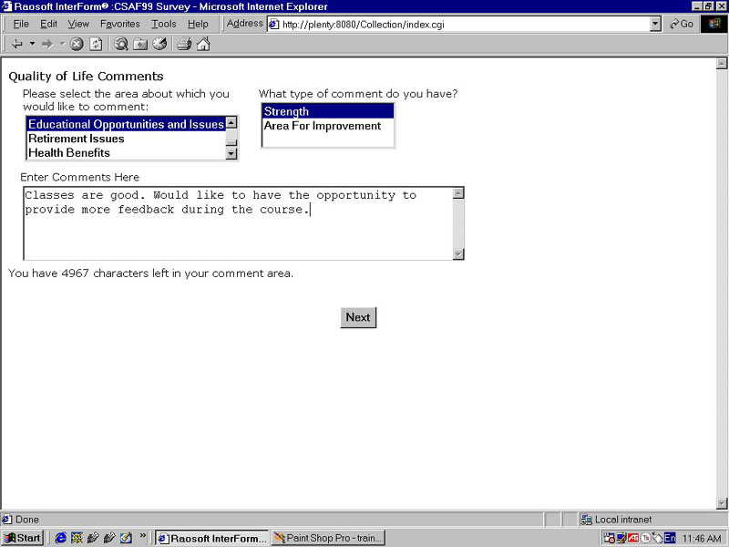Screen dimensions: 729x547
Task: Click the En language indicator in tray
Action: pyautogui.click(x=670, y=538)
